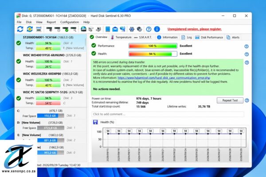Open configuration via the gear icon
Viewport: 266px width, 177px height.
tap(132, 29)
